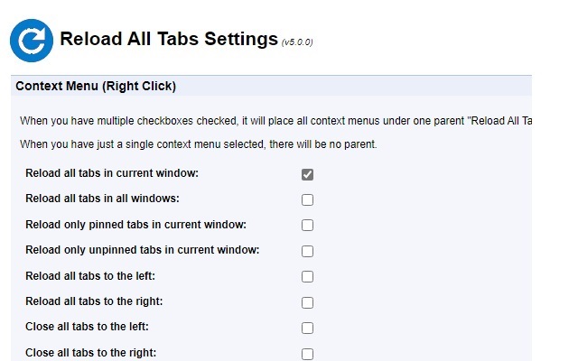This screenshot has width=578, height=361.
Task: Check 'Reload only pinned tabs in current window'
Action: click(x=307, y=225)
